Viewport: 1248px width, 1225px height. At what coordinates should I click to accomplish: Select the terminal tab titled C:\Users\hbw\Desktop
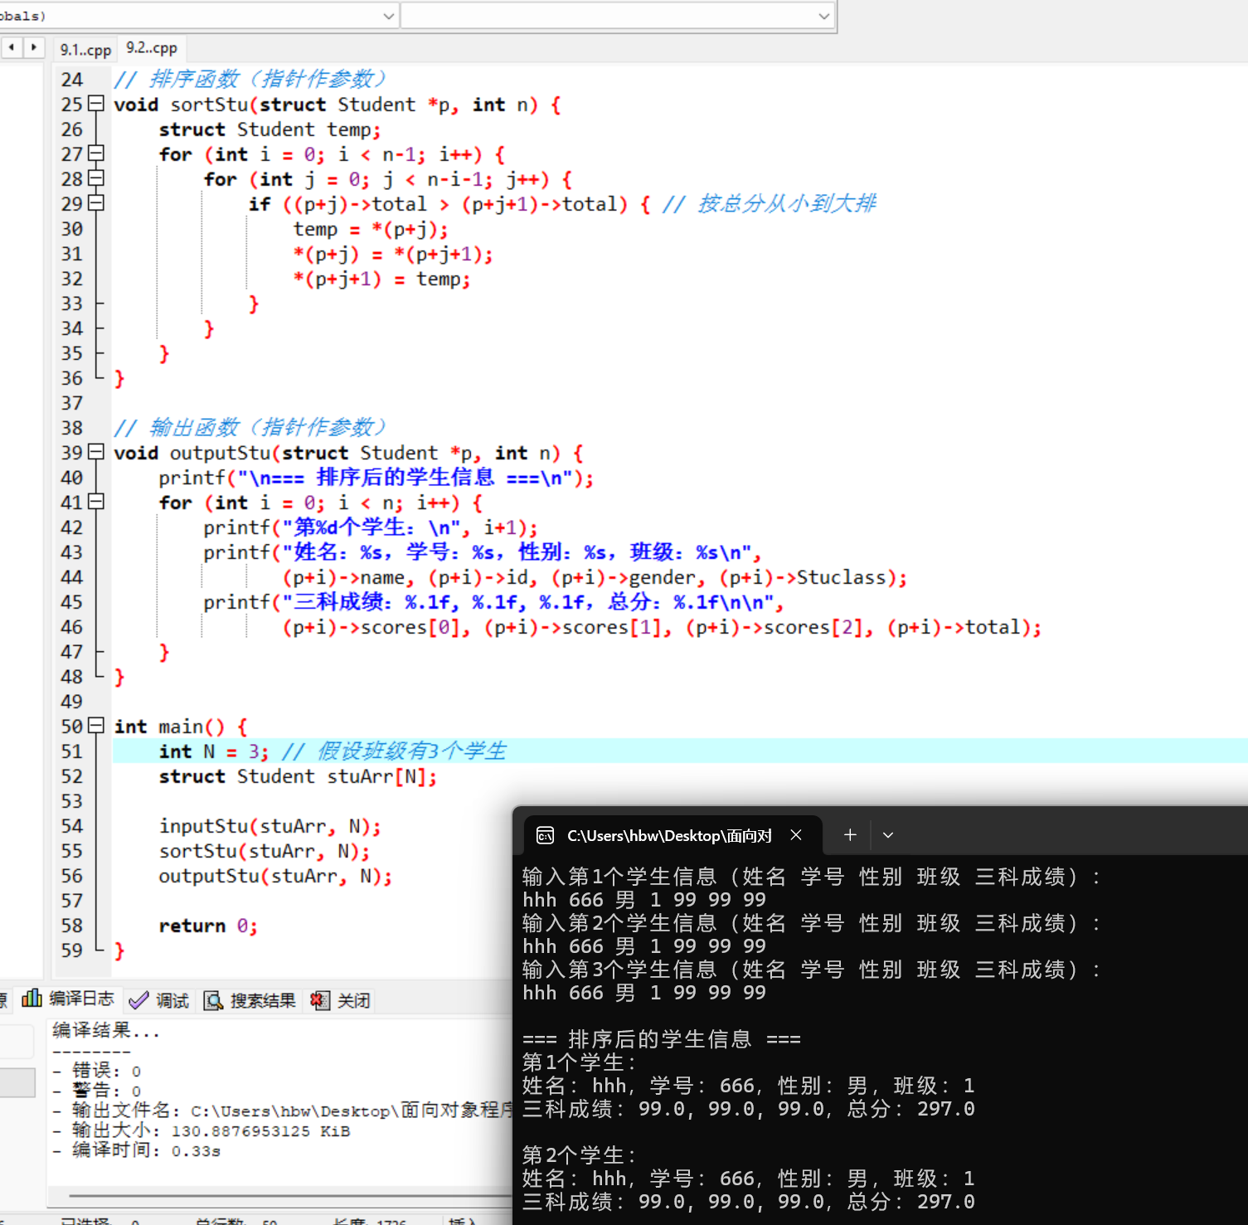673,835
